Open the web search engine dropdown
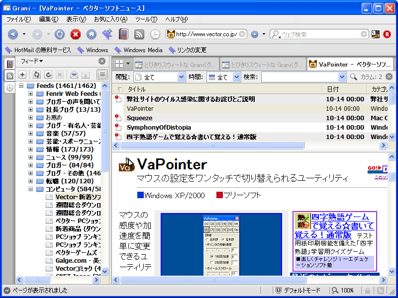398x298 pixels. [364, 34]
